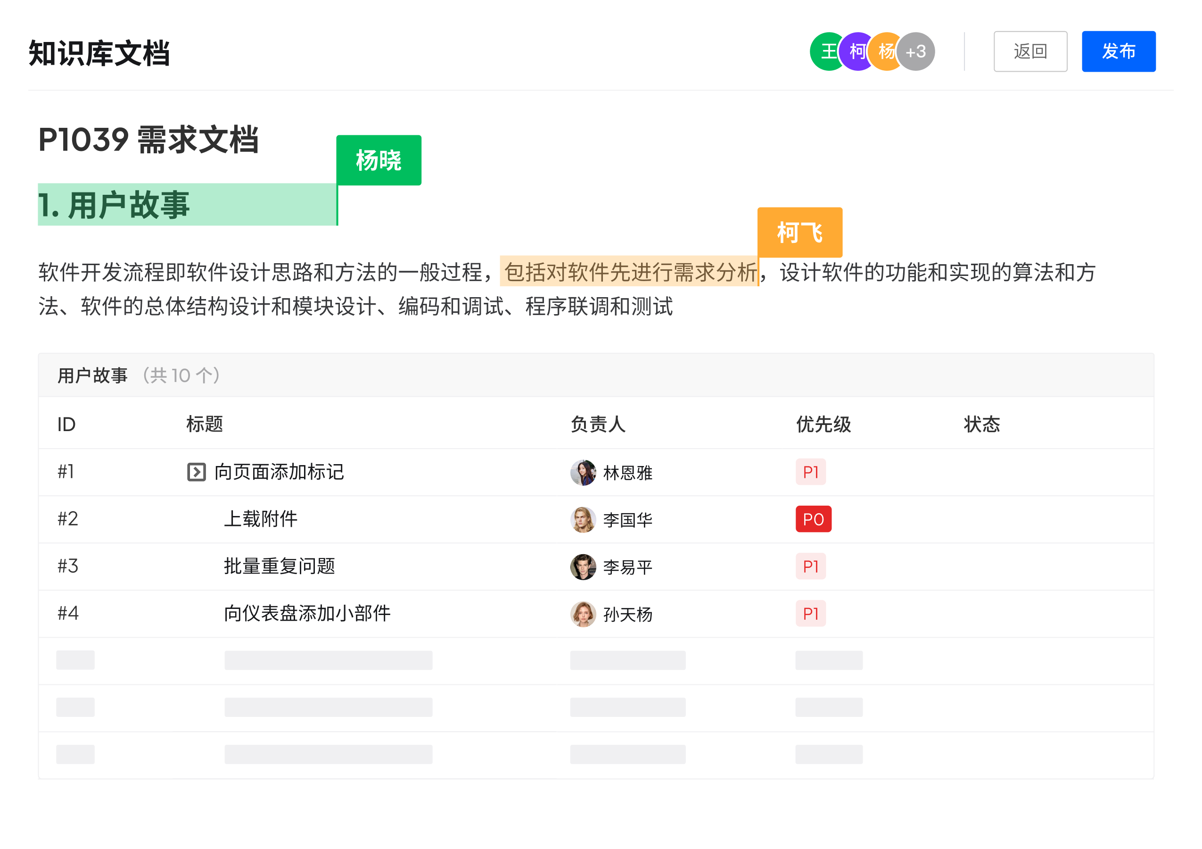
Task: Click 林恩雅's profile photo
Action: coord(583,473)
